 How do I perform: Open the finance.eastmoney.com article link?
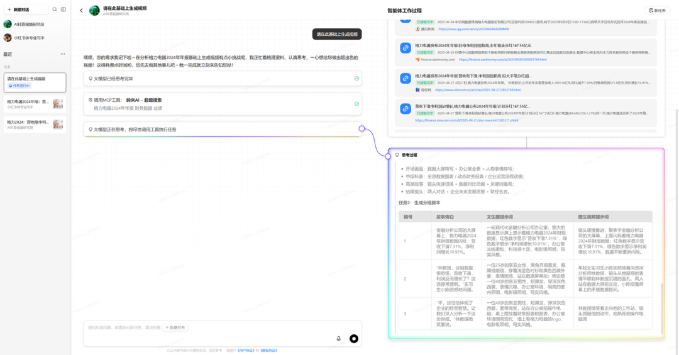[x=503, y=59]
